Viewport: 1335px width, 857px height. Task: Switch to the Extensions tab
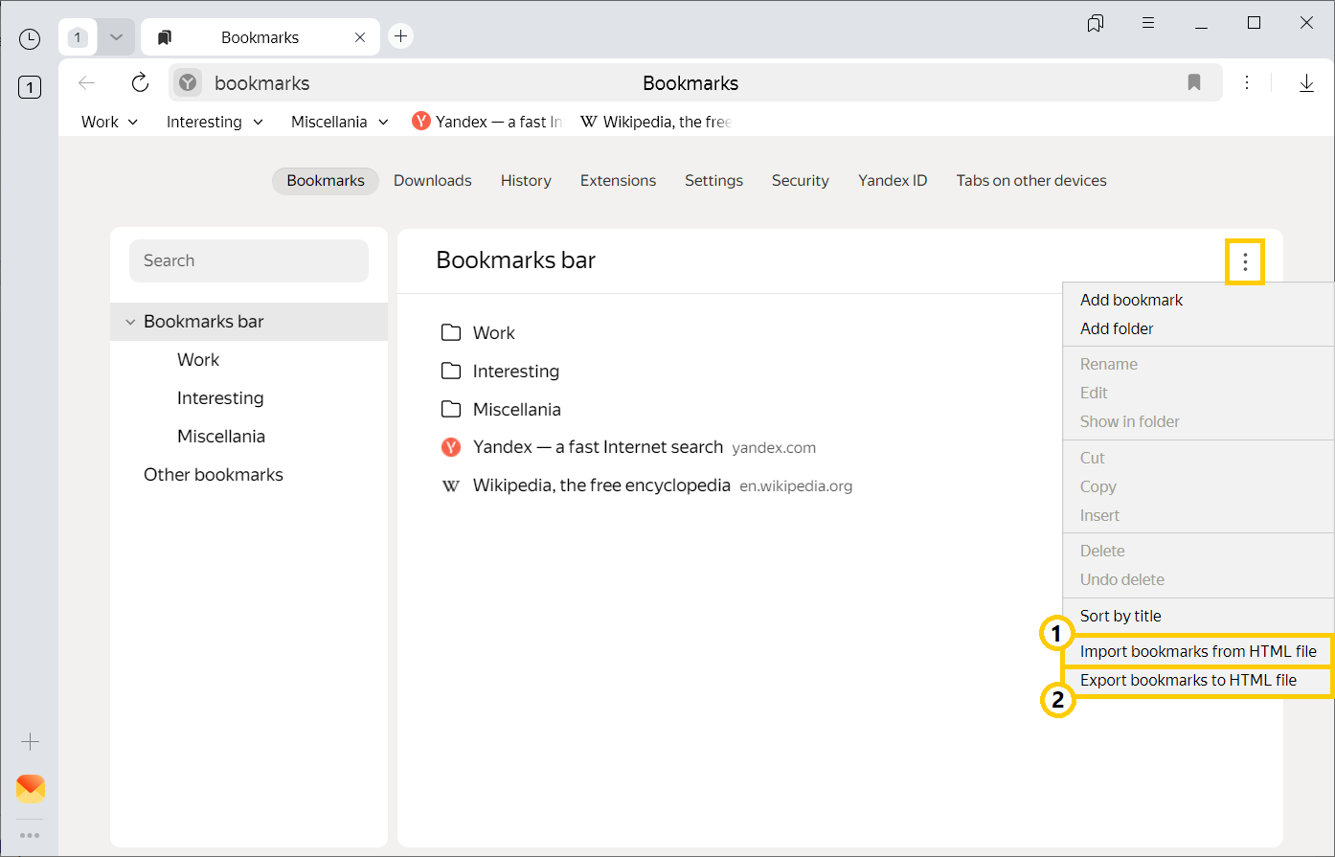pos(618,180)
